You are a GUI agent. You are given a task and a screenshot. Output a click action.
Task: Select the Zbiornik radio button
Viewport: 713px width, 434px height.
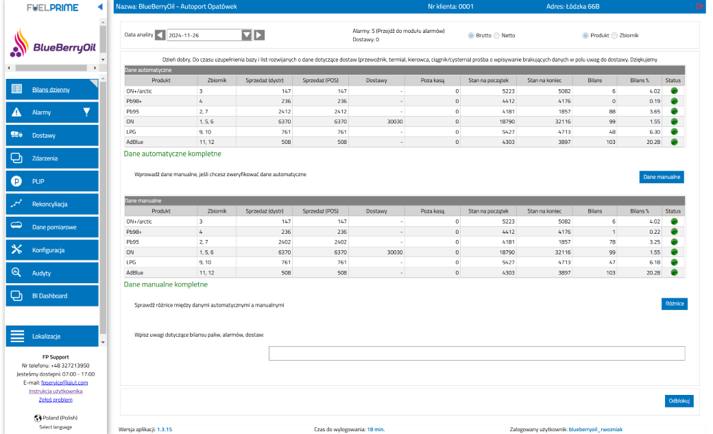614,36
